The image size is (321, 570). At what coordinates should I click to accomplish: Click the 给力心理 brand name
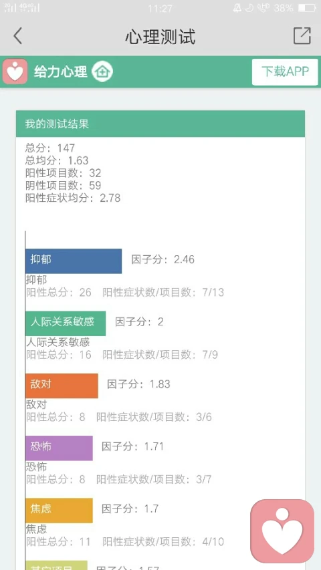60,72
